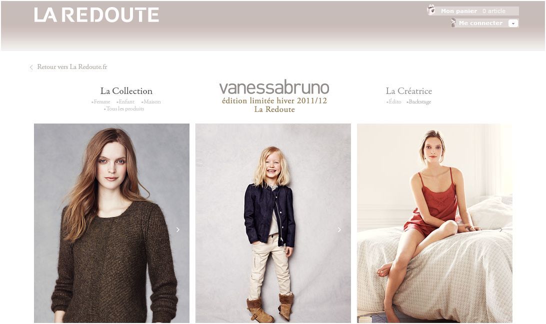Click arrow on the child photo
546x324 pixels.
click(x=339, y=229)
